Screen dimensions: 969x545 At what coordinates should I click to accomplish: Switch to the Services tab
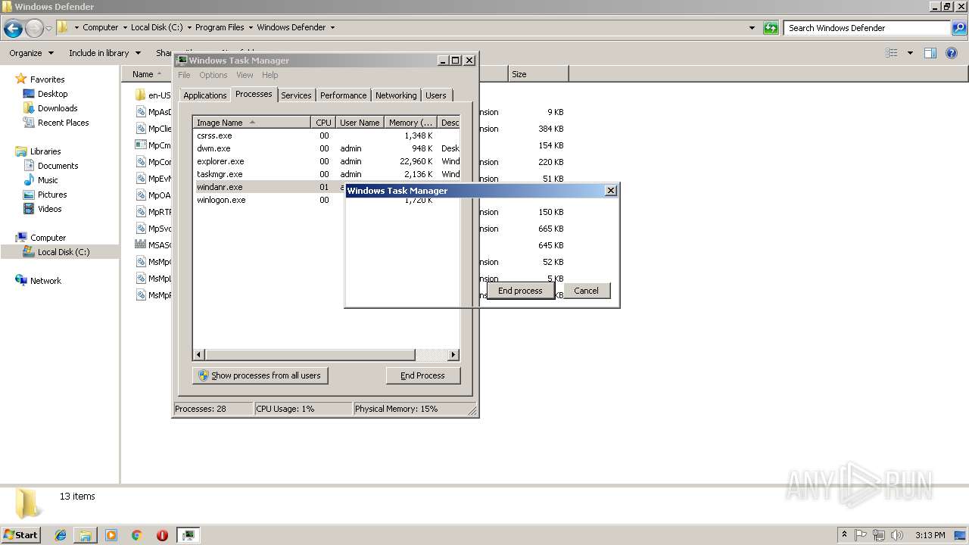click(296, 95)
